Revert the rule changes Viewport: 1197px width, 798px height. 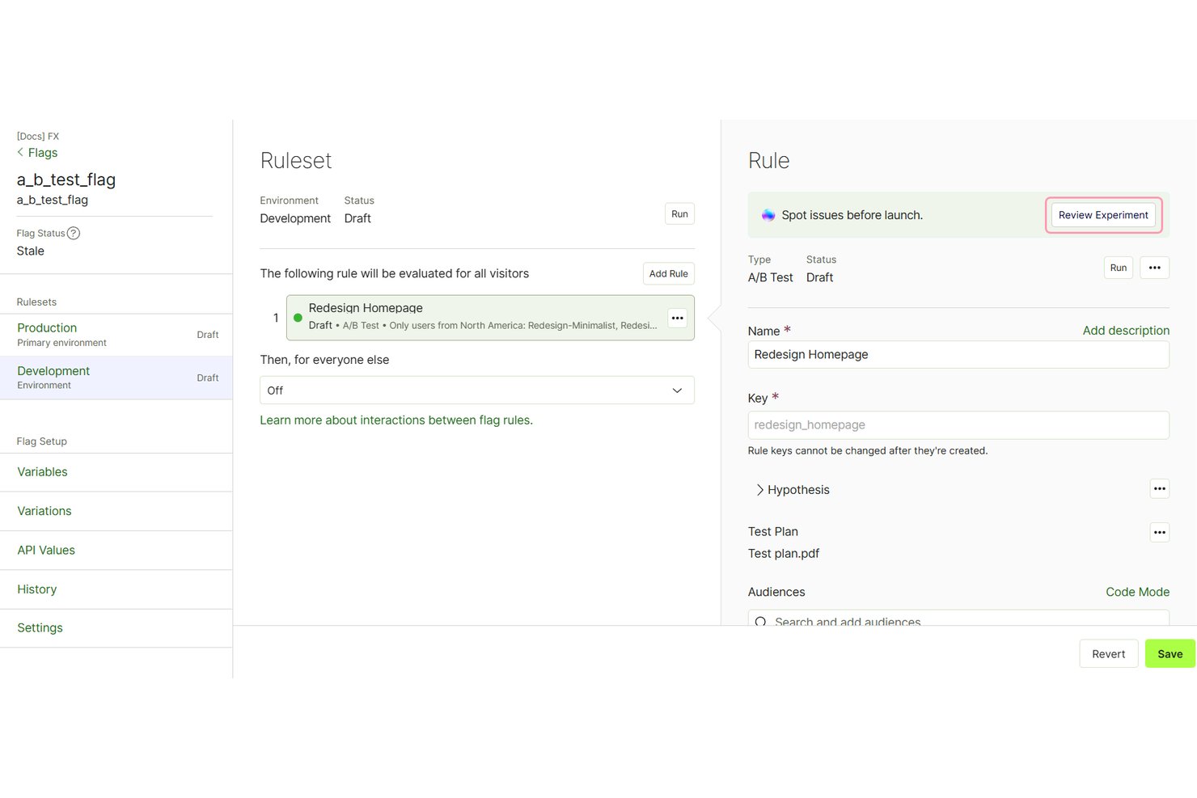(1109, 654)
